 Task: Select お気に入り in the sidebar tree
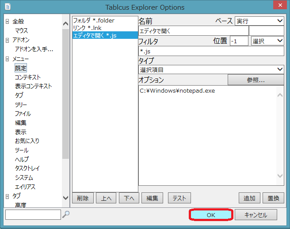27,141
